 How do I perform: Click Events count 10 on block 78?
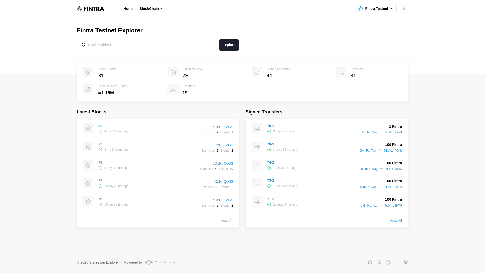[231, 169]
